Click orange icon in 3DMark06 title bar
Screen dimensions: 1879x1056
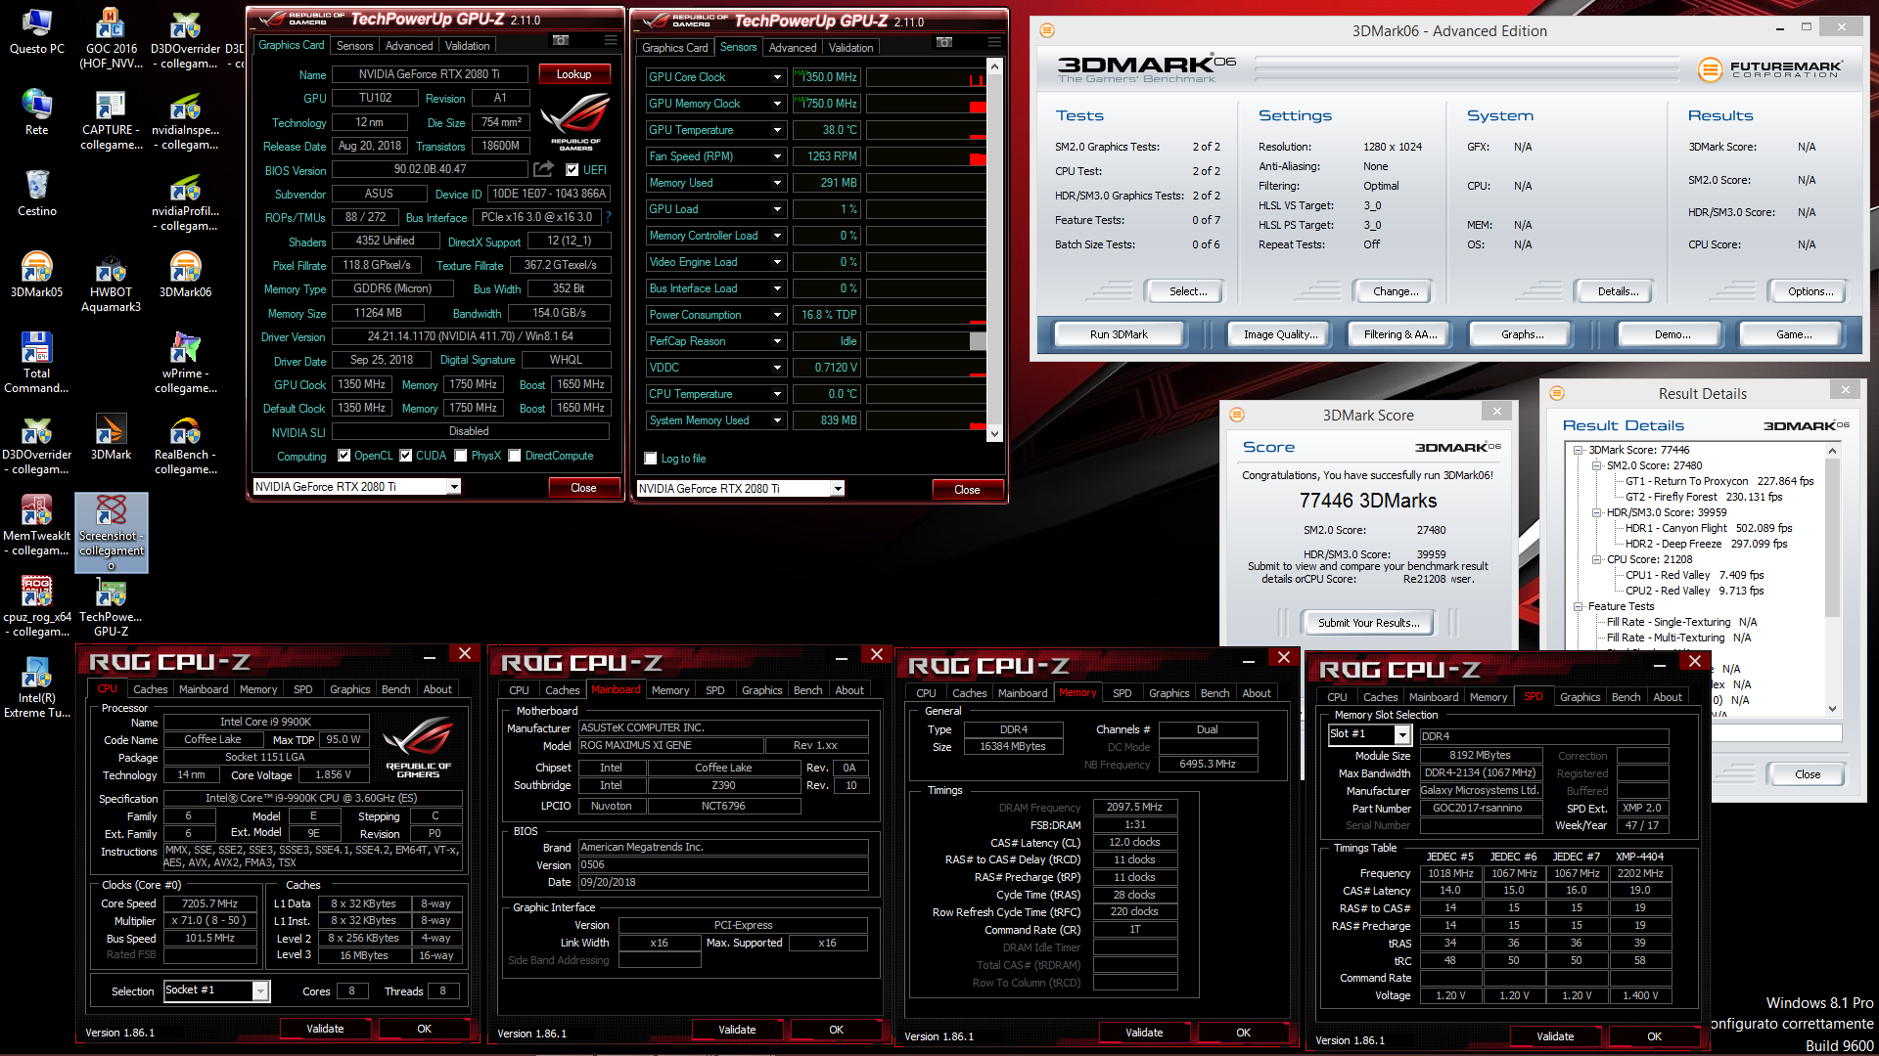coord(1047,30)
